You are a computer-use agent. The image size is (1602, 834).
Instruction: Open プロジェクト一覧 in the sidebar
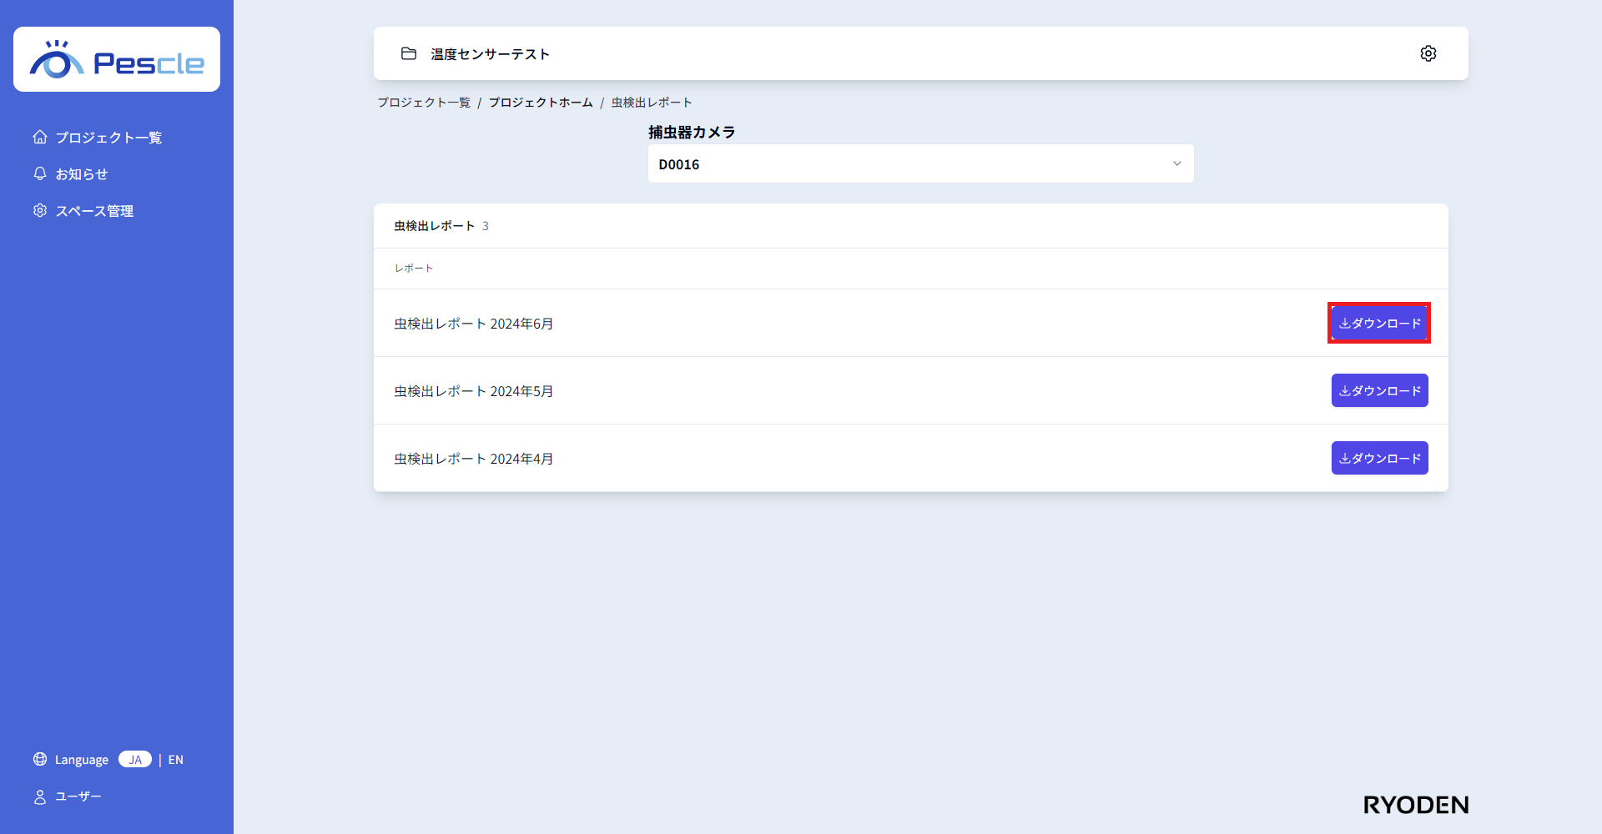(x=108, y=138)
